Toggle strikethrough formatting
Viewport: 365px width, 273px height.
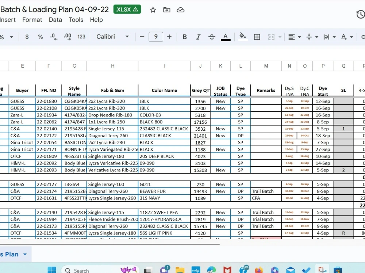coord(212,37)
